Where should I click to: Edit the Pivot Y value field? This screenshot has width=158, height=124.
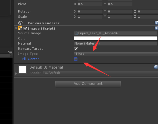pyautogui.click(x=120, y=4)
